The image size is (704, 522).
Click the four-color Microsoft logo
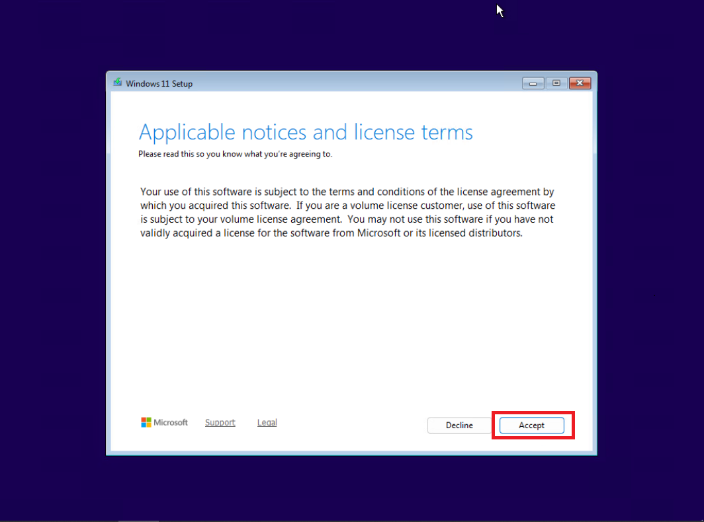pyautogui.click(x=146, y=422)
